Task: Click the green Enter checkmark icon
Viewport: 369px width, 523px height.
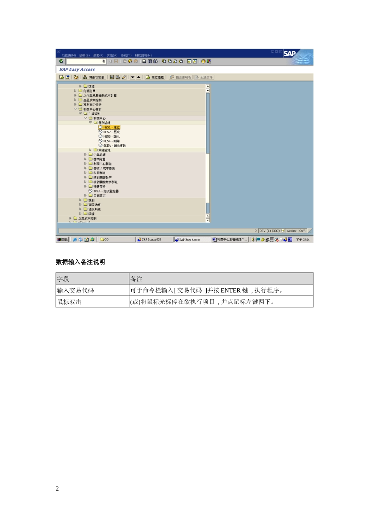Action: point(61,61)
